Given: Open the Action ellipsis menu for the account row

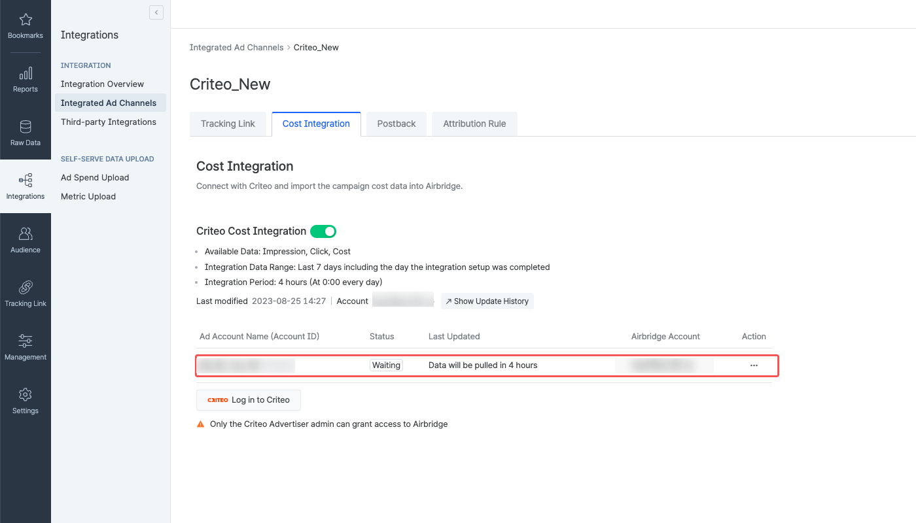Looking at the screenshot, I should click(x=754, y=365).
